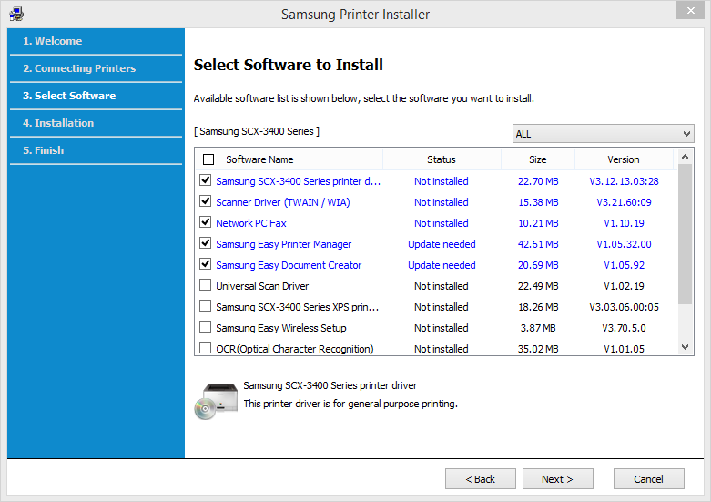Click the 3.87 MB size cell

click(538, 328)
